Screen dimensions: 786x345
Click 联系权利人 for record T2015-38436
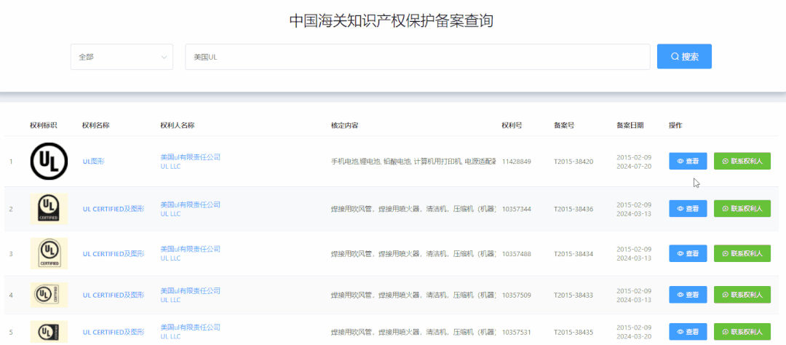coord(742,209)
